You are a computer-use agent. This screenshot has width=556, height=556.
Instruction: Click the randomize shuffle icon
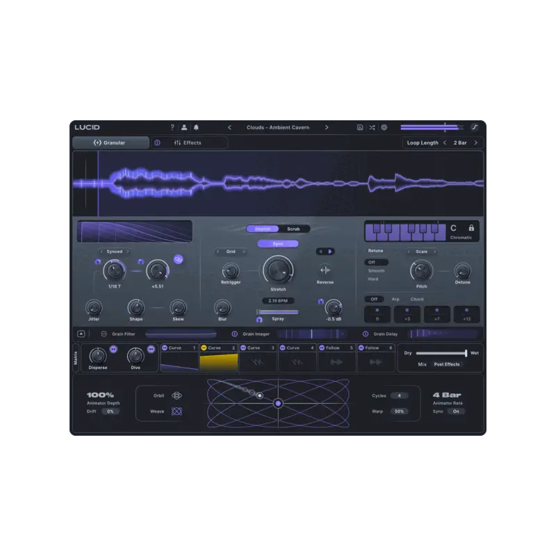point(372,127)
